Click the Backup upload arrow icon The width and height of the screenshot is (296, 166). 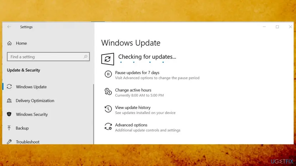pyautogui.click(x=9, y=128)
